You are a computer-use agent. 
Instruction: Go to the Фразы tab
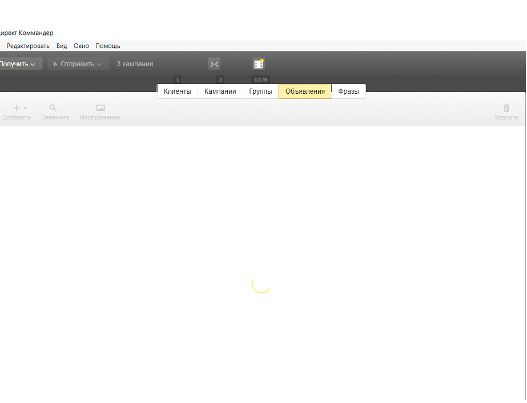[x=348, y=91]
